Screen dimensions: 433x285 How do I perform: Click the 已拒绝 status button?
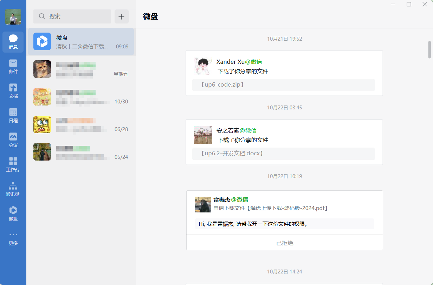tap(285, 243)
